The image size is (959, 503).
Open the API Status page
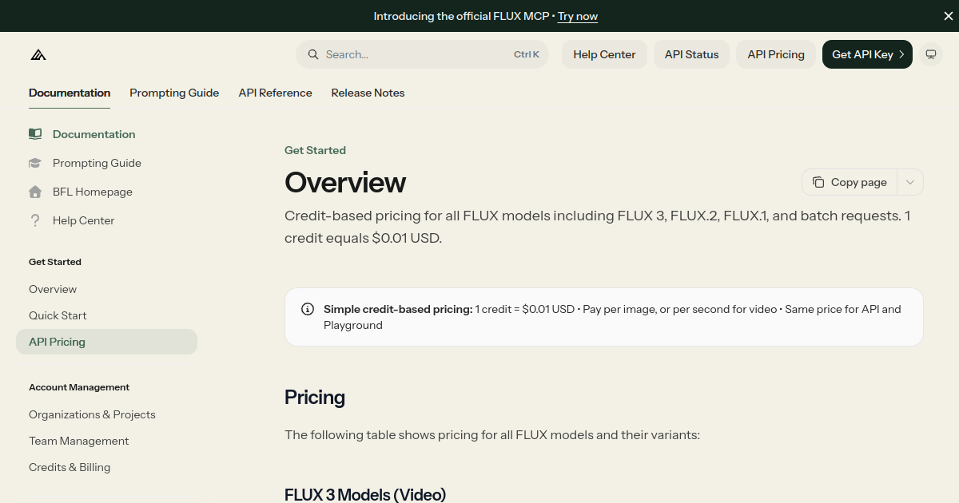coord(692,54)
